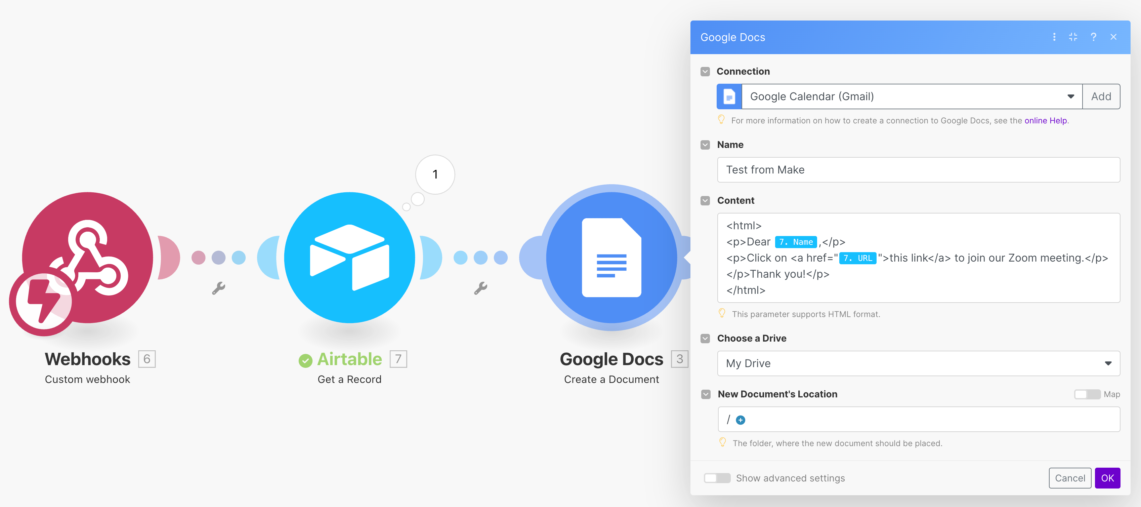This screenshot has width=1141, height=507.
Task: Open Airtable's bubble showing 1 operation
Action: pyautogui.click(x=435, y=174)
